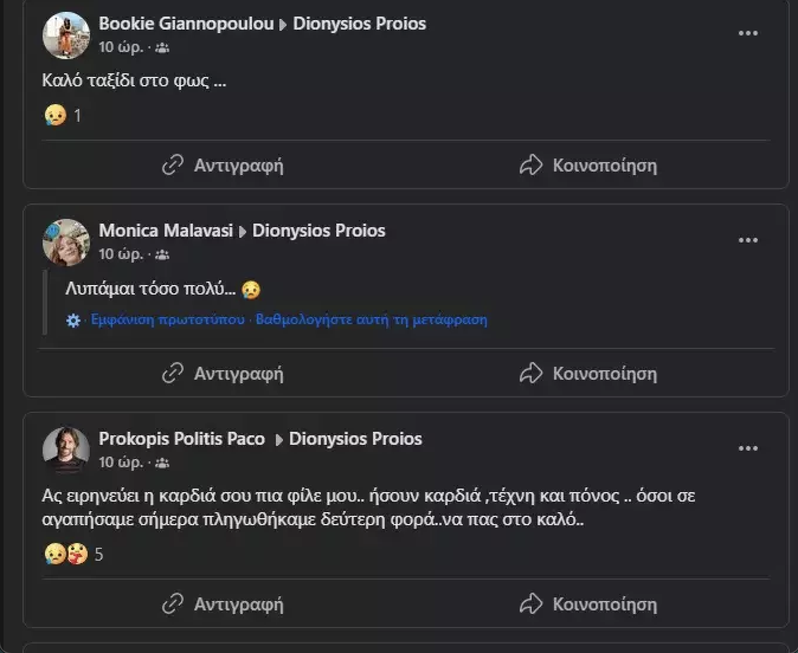Open more options on Prokopis Politis Paco's post
Image resolution: width=798 pixels, height=653 pixels.
748,448
